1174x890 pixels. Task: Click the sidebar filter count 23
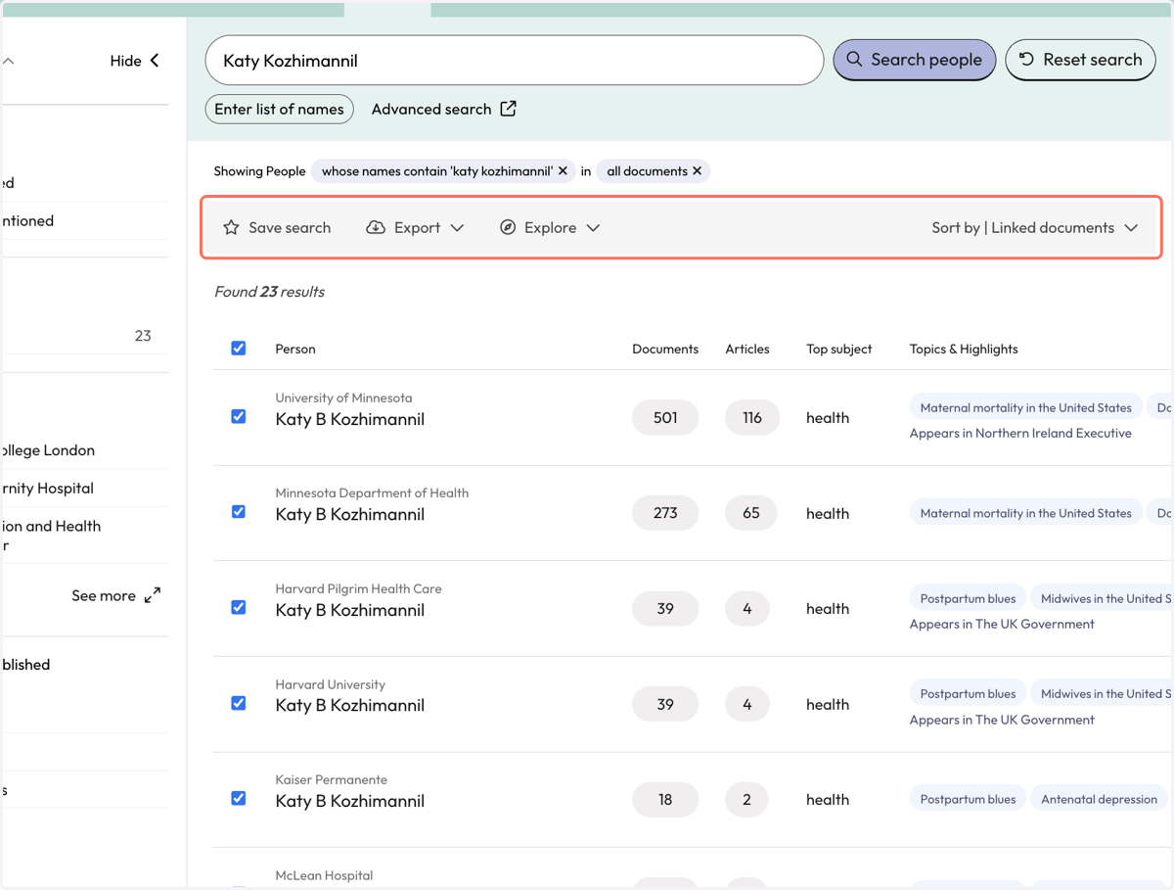click(x=143, y=336)
